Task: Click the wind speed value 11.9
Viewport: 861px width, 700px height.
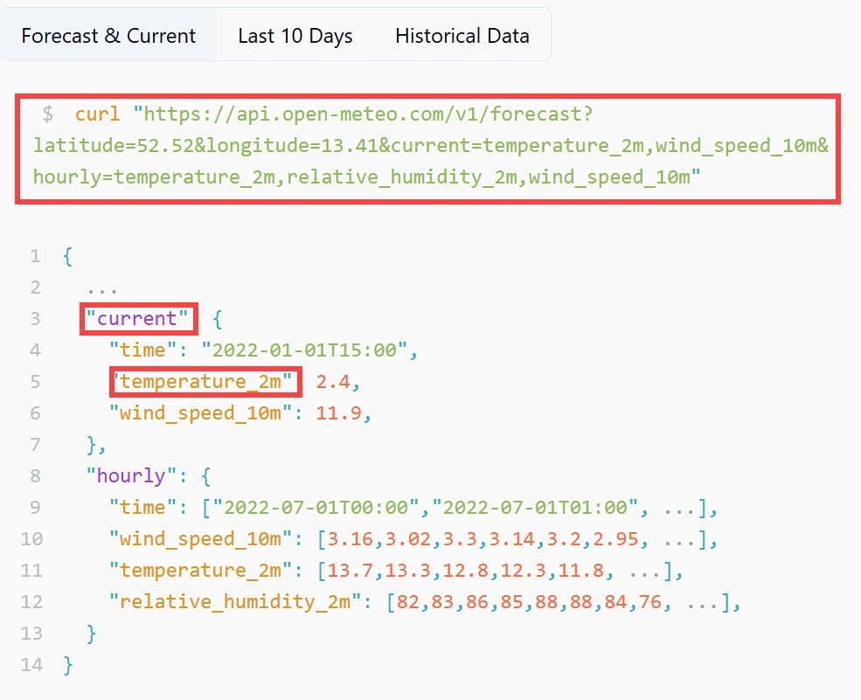Action: point(339,412)
